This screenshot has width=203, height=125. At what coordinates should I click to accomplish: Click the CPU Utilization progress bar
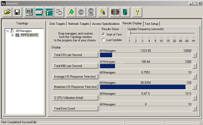[x=145, y=98]
